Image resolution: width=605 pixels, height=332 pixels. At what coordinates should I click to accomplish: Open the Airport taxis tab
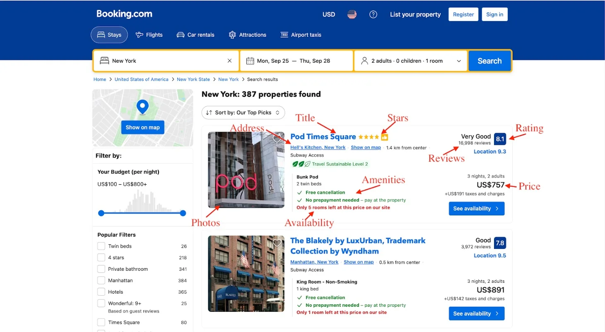pyautogui.click(x=301, y=35)
